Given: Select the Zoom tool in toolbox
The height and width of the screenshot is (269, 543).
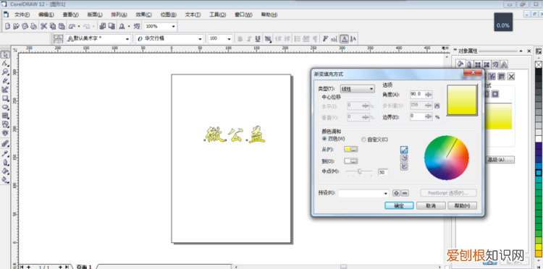Looking at the screenshot, I should pyautogui.click(x=5, y=72).
